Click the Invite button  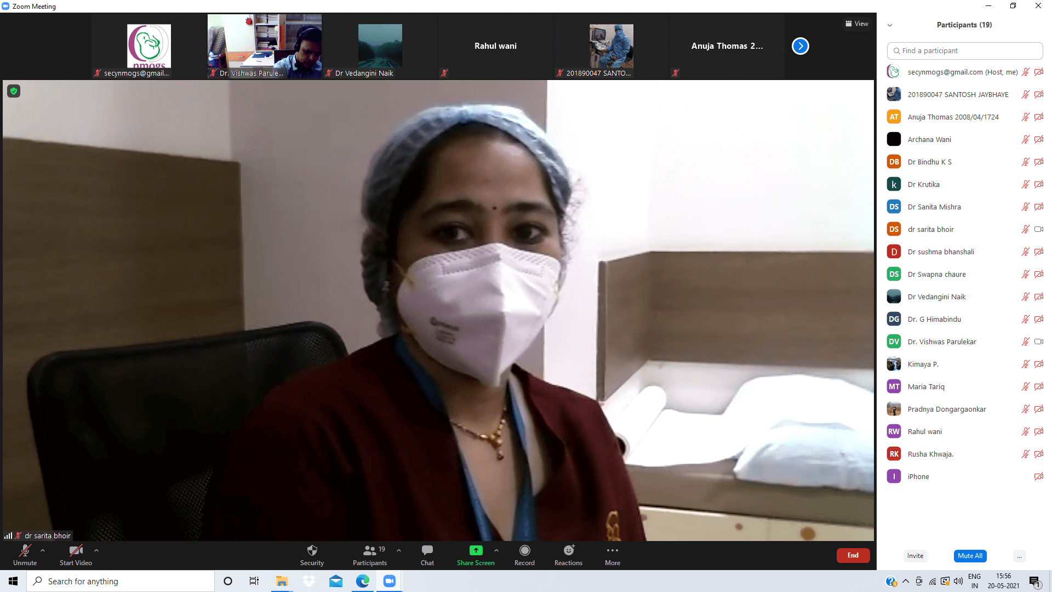tap(915, 556)
